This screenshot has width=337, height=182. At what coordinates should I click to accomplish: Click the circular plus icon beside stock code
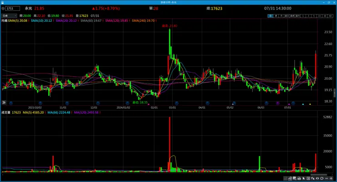pos(3,8)
